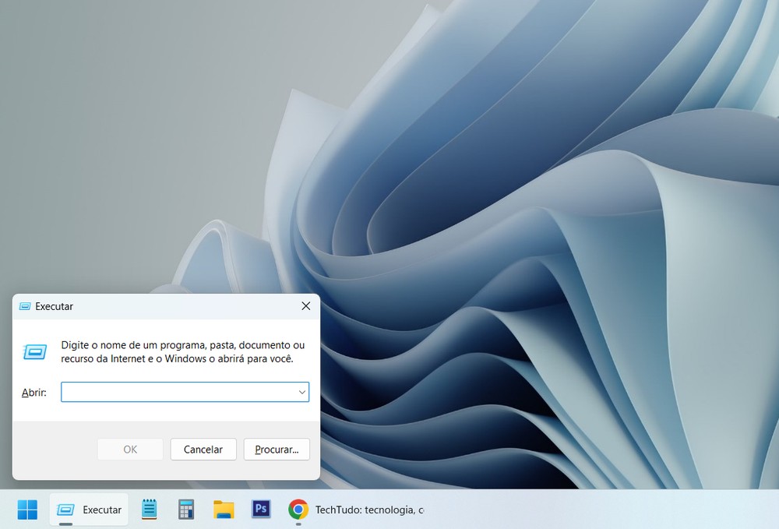The image size is (779, 529).
Task: Click the Executar icon in the dialog title bar
Action: click(24, 306)
